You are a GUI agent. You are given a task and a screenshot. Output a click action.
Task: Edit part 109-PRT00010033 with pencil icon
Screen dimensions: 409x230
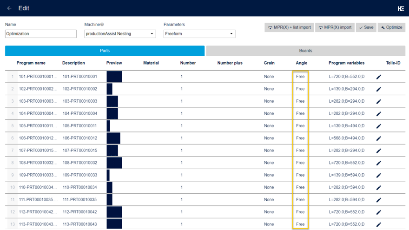pyautogui.click(x=378, y=175)
